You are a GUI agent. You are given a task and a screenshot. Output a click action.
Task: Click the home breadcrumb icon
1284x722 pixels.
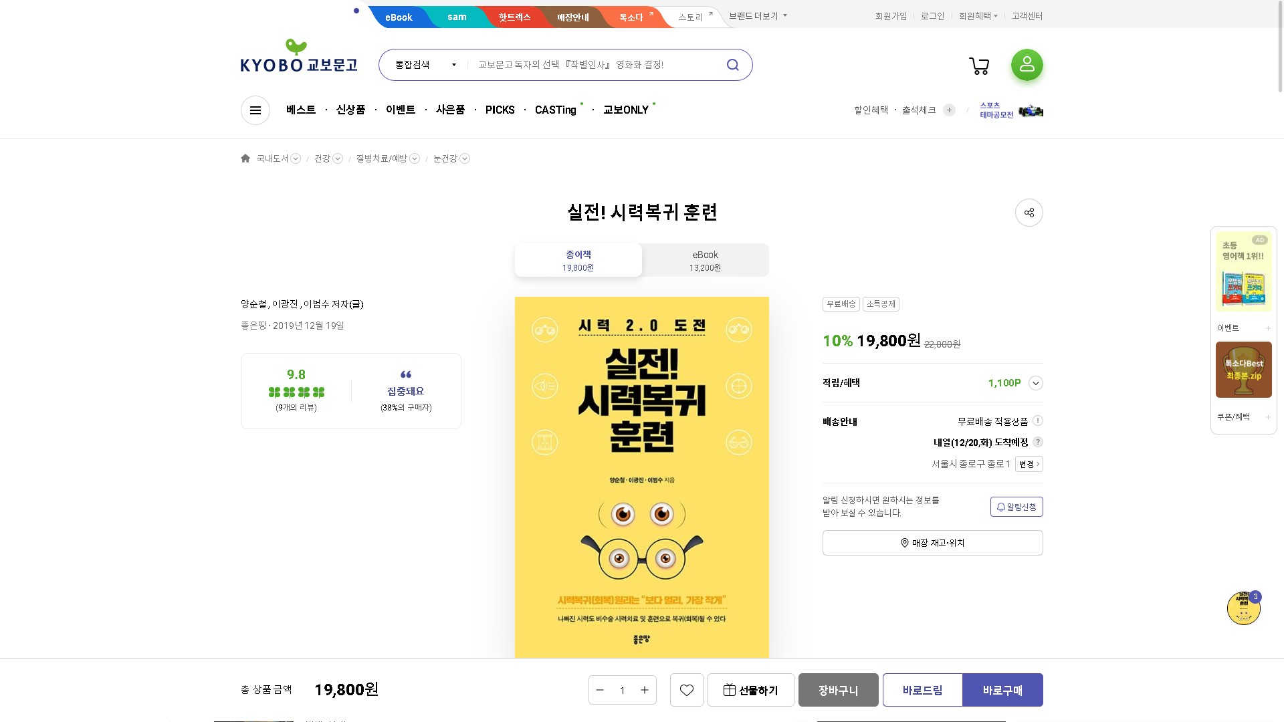[x=245, y=158]
